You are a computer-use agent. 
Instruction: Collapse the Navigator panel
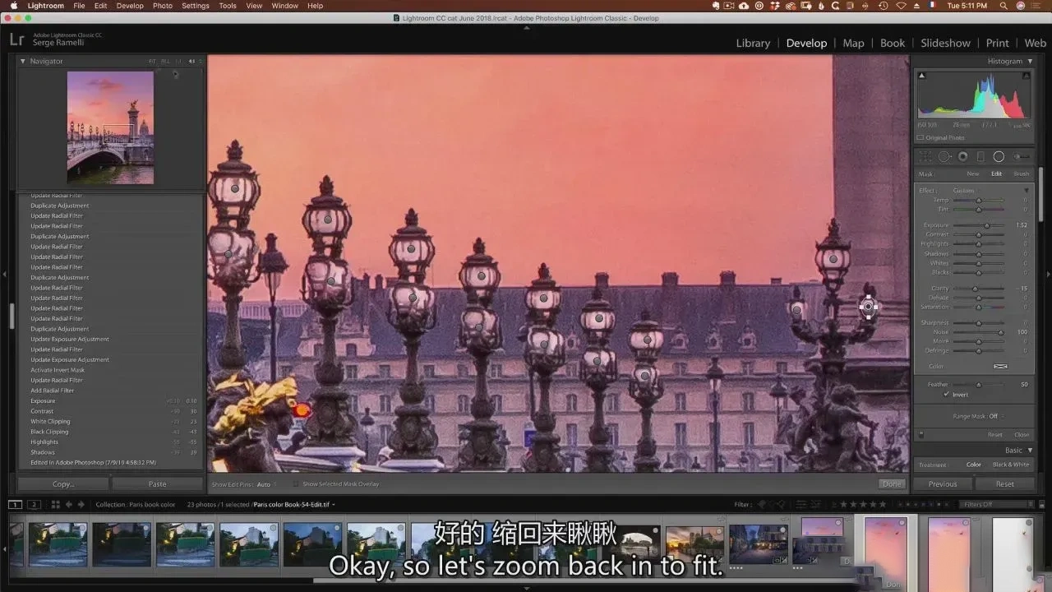[x=23, y=61]
